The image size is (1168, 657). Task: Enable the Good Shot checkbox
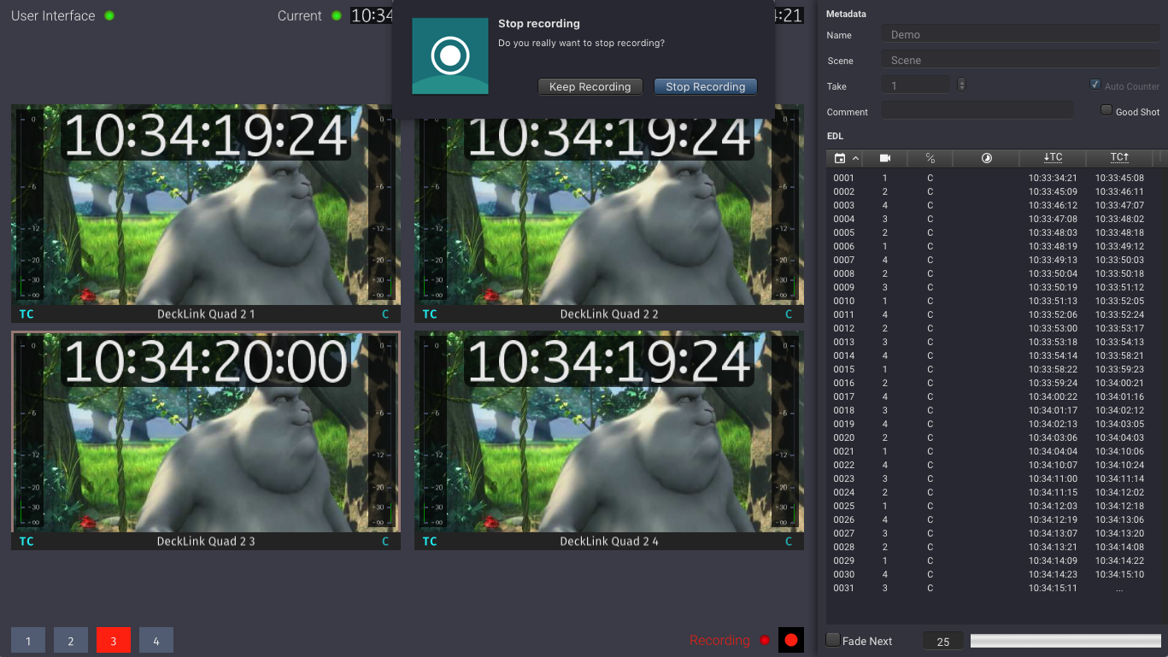[x=1106, y=110]
